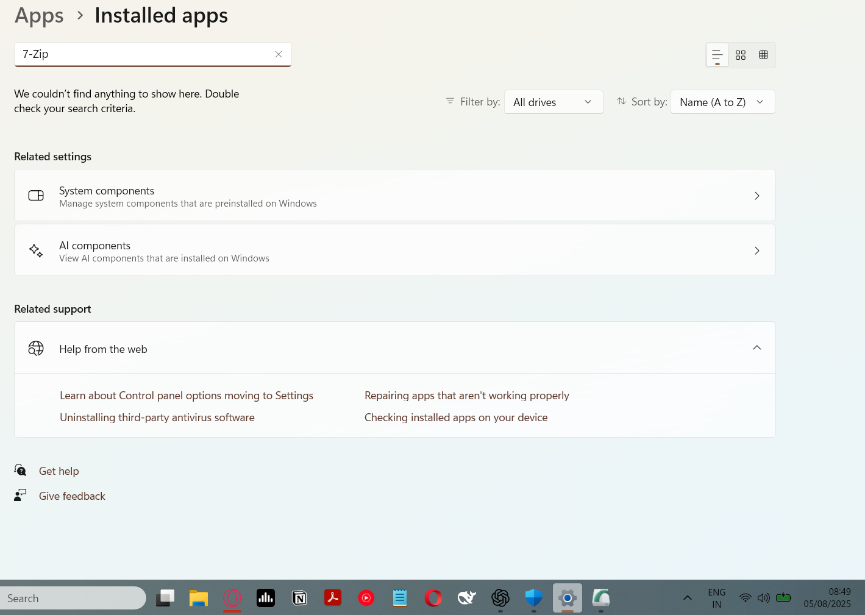Open Opera GX browser from the taskbar
This screenshot has height=615, width=865.
(232, 598)
